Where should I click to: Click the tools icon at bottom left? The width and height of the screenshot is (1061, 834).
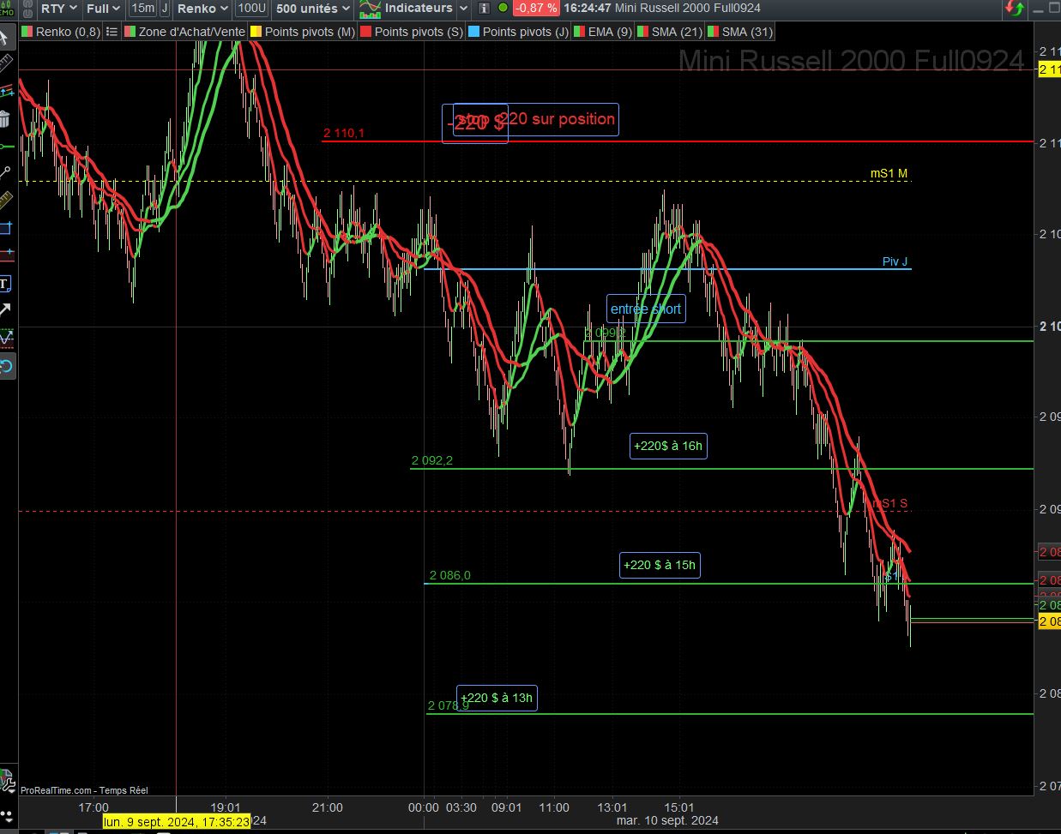click(7, 781)
